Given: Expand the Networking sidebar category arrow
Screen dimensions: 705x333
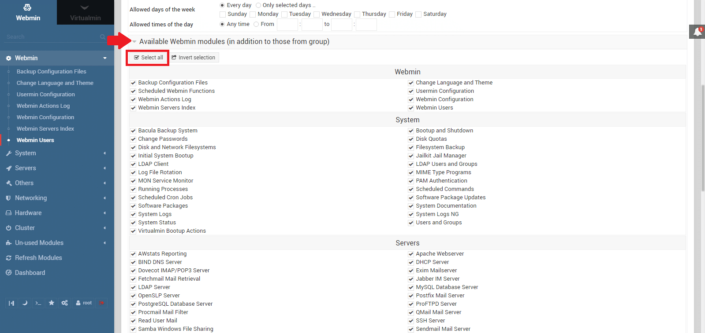Looking at the screenshot, I should point(105,198).
